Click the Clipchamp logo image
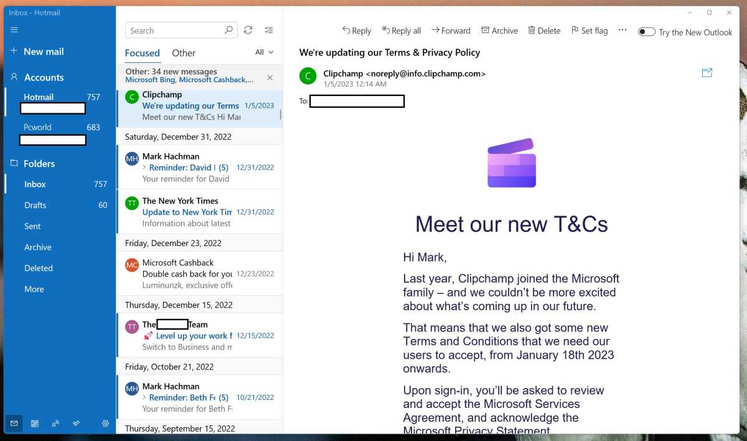The height and width of the screenshot is (441, 747). [x=512, y=163]
